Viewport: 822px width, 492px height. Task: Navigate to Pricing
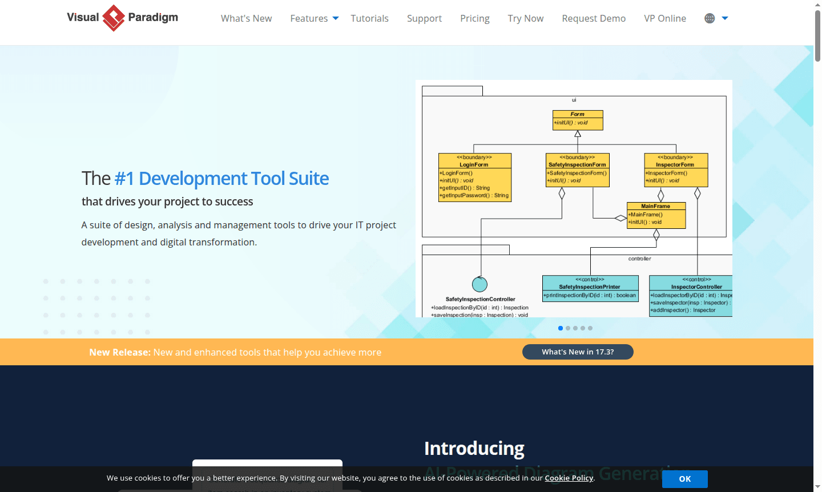point(474,18)
